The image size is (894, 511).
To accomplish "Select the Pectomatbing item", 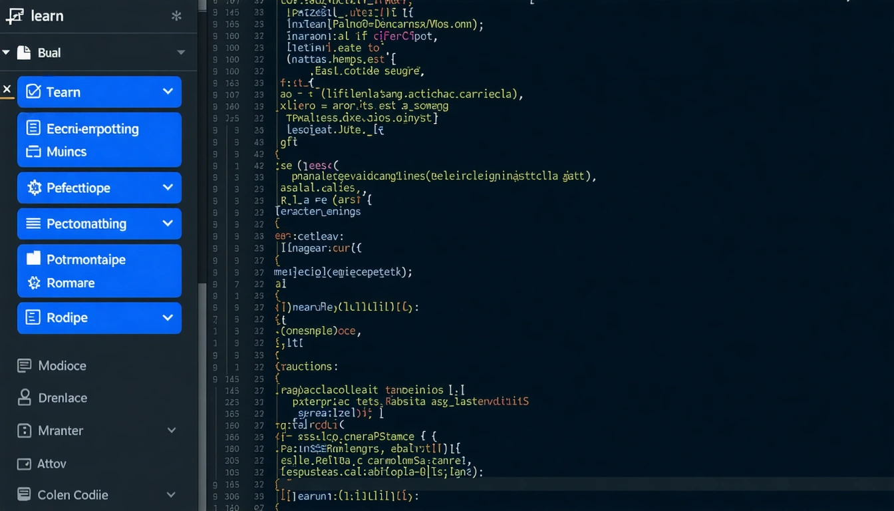I will coord(99,224).
